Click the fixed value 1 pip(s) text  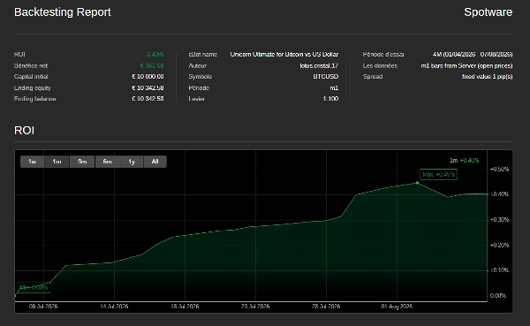click(x=487, y=77)
